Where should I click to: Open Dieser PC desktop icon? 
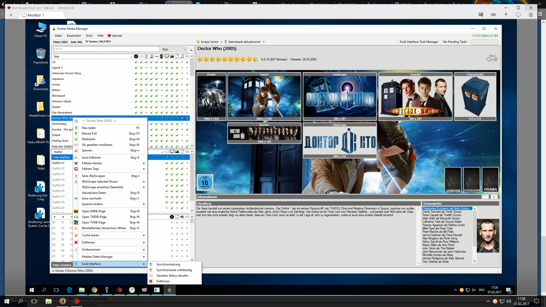[x=41, y=30]
